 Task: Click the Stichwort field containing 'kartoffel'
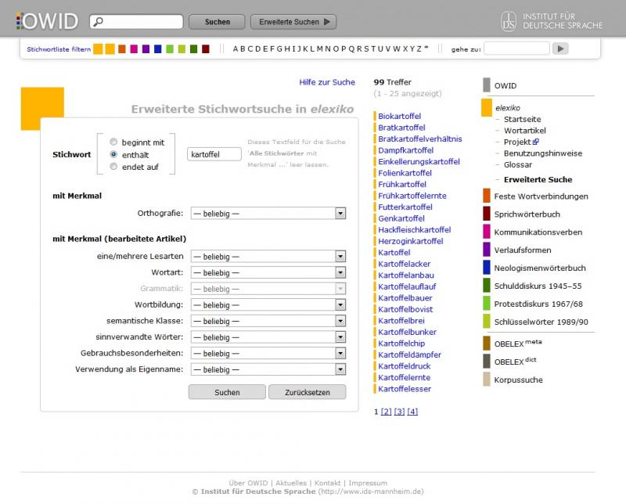click(x=214, y=154)
